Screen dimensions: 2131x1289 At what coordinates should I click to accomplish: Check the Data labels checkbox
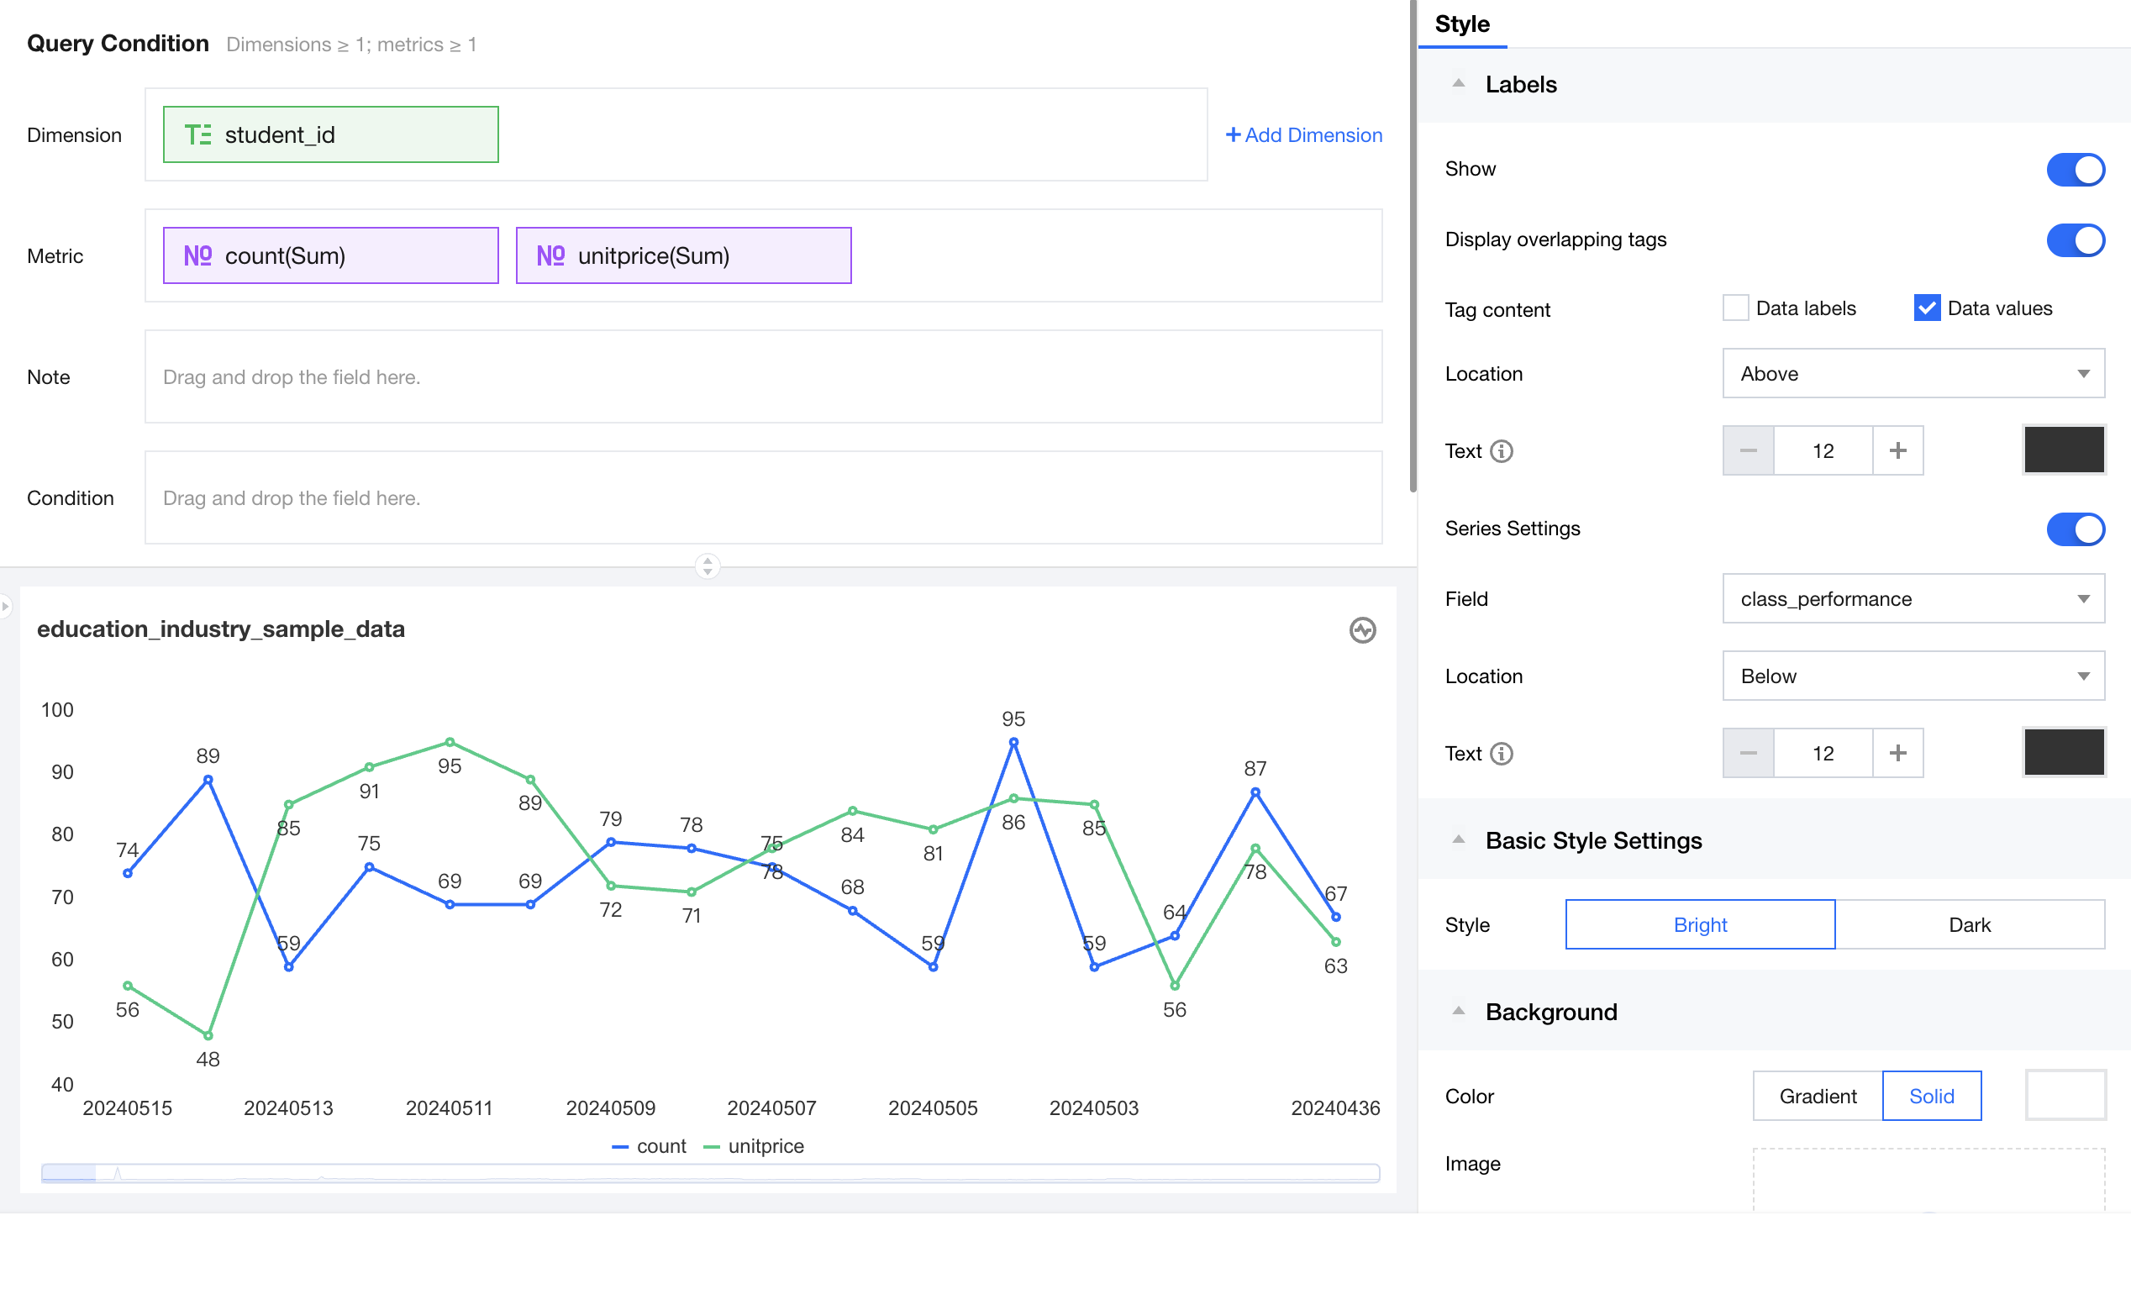click(x=1735, y=308)
